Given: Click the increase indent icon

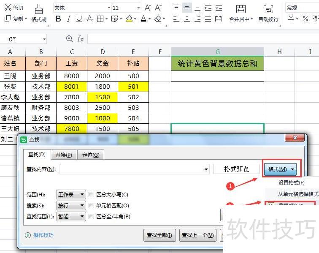Looking at the screenshot, I should (219, 8).
